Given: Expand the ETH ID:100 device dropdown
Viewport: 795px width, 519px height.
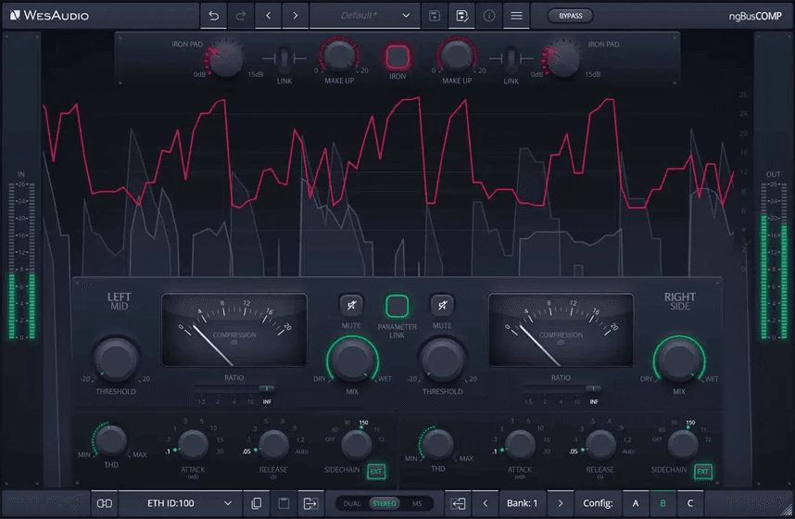Looking at the screenshot, I should [x=178, y=503].
